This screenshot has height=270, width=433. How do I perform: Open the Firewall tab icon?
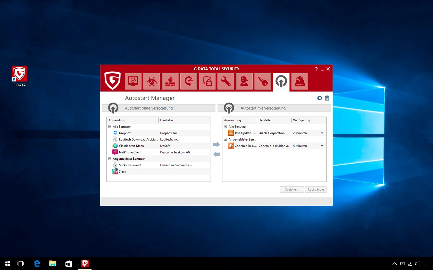point(170,81)
